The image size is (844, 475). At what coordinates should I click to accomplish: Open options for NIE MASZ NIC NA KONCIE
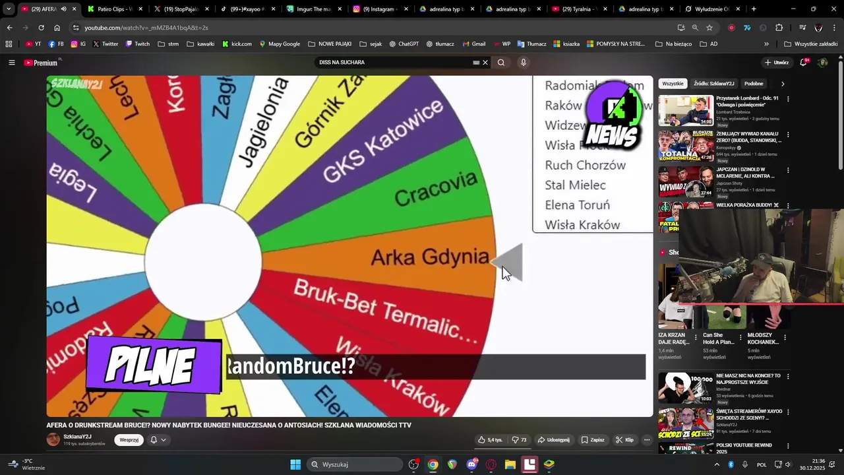pyautogui.click(x=788, y=376)
